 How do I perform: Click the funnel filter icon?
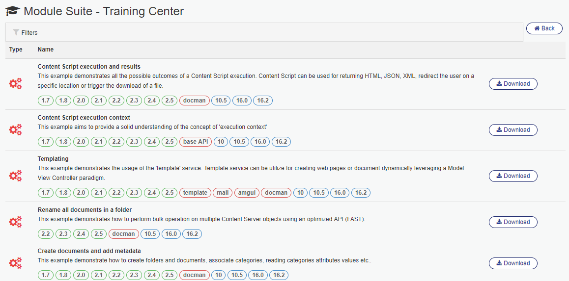click(x=16, y=32)
